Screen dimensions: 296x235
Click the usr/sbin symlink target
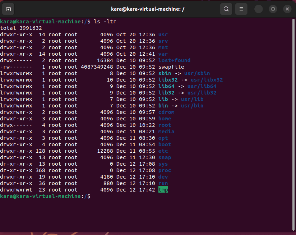coord(197,73)
